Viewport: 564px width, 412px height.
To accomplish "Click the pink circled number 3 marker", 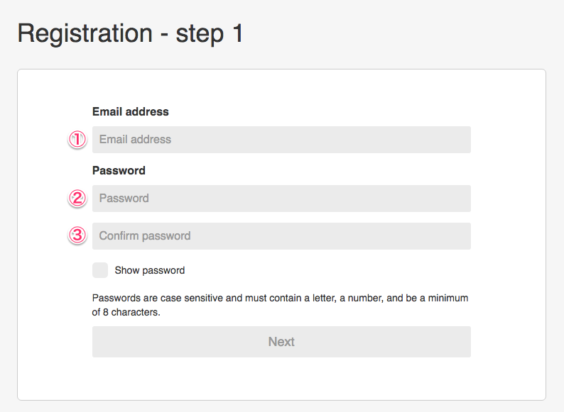I will point(77,235).
